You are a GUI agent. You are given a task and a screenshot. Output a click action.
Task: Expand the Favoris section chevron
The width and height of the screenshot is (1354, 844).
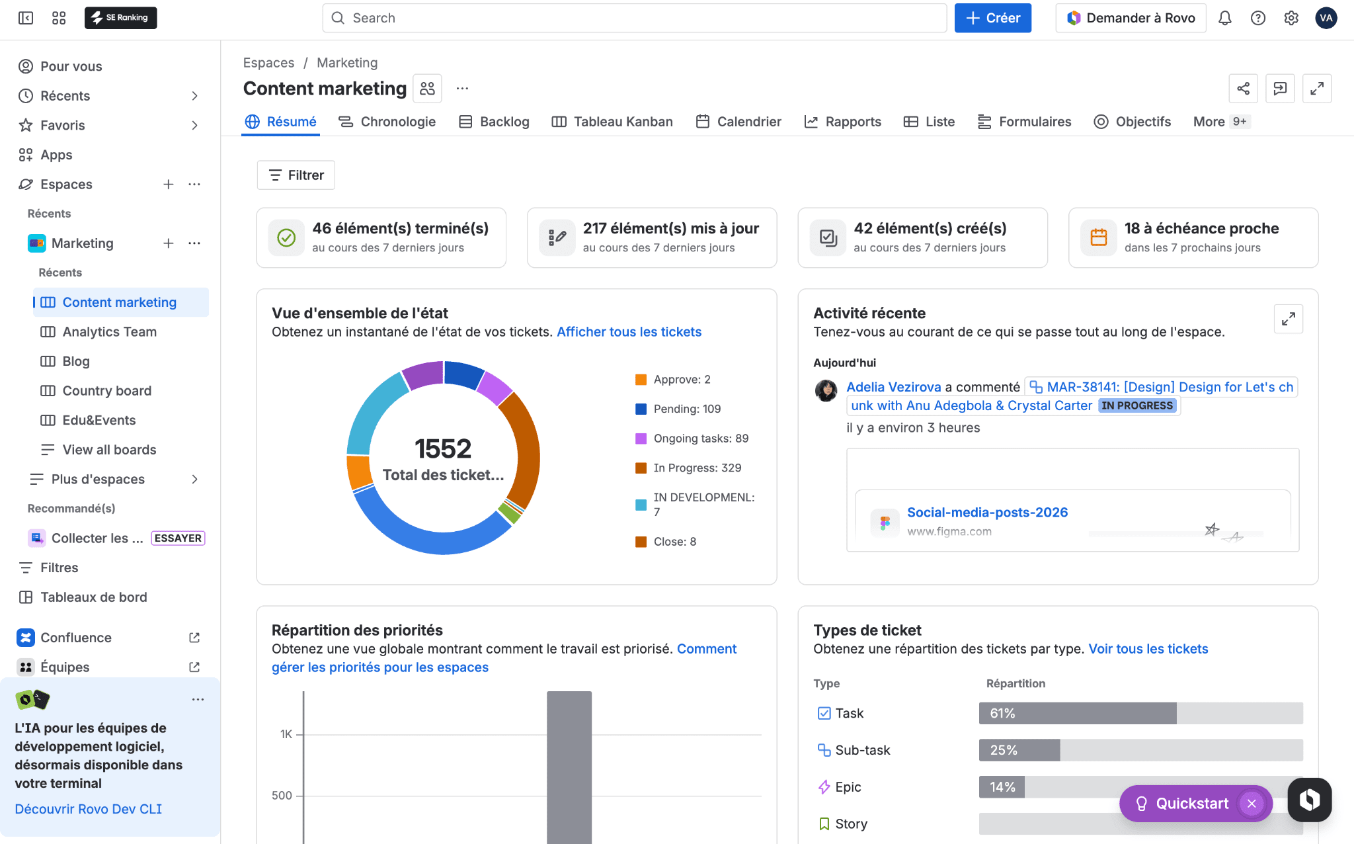click(x=194, y=126)
